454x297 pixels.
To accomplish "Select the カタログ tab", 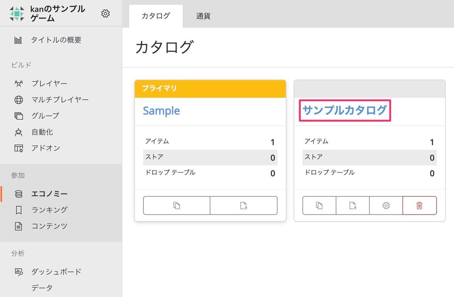I will pyautogui.click(x=155, y=15).
